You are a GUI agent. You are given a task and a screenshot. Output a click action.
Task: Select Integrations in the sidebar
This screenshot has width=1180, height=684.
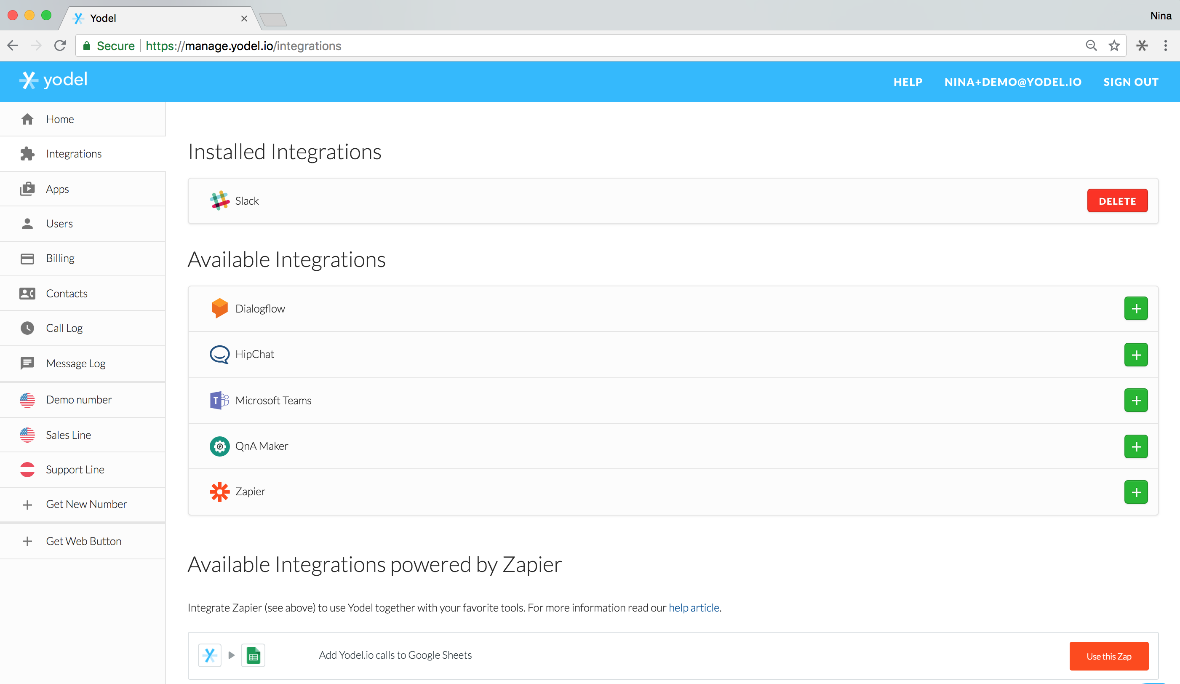[x=83, y=154]
